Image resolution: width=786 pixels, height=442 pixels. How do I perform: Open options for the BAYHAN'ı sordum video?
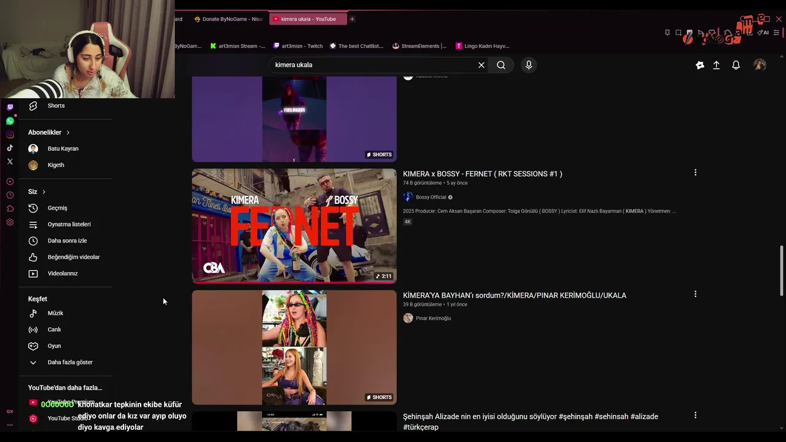tap(695, 294)
